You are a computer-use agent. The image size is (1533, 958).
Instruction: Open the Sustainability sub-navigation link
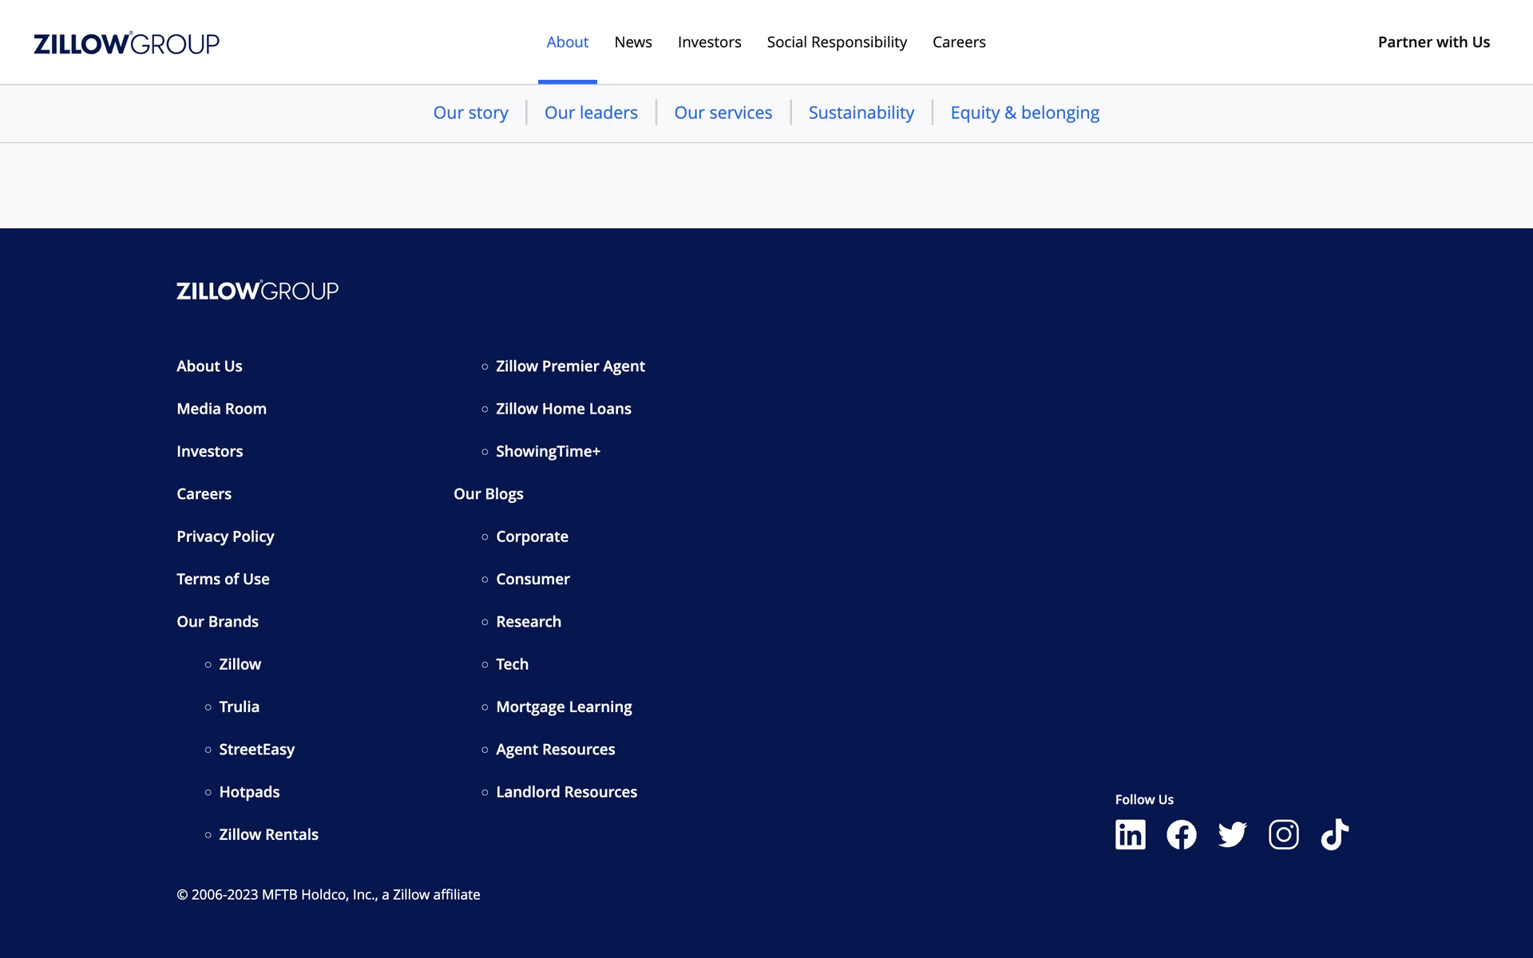[x=861, y=113]
